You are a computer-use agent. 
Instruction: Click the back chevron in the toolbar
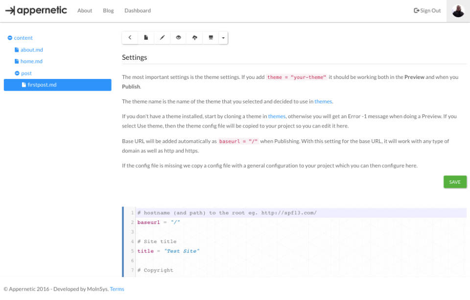[130, 38]
